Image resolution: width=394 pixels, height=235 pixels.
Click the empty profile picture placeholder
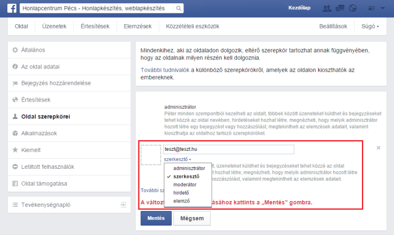(x=151, y=155)
